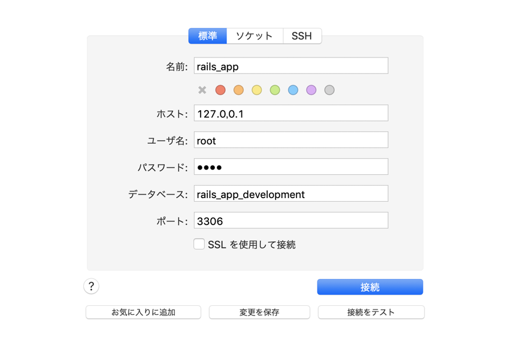Open the SSH connection tab
This screenshot has height=352, width=527.
pyautogui.click(x=302, y=36)
